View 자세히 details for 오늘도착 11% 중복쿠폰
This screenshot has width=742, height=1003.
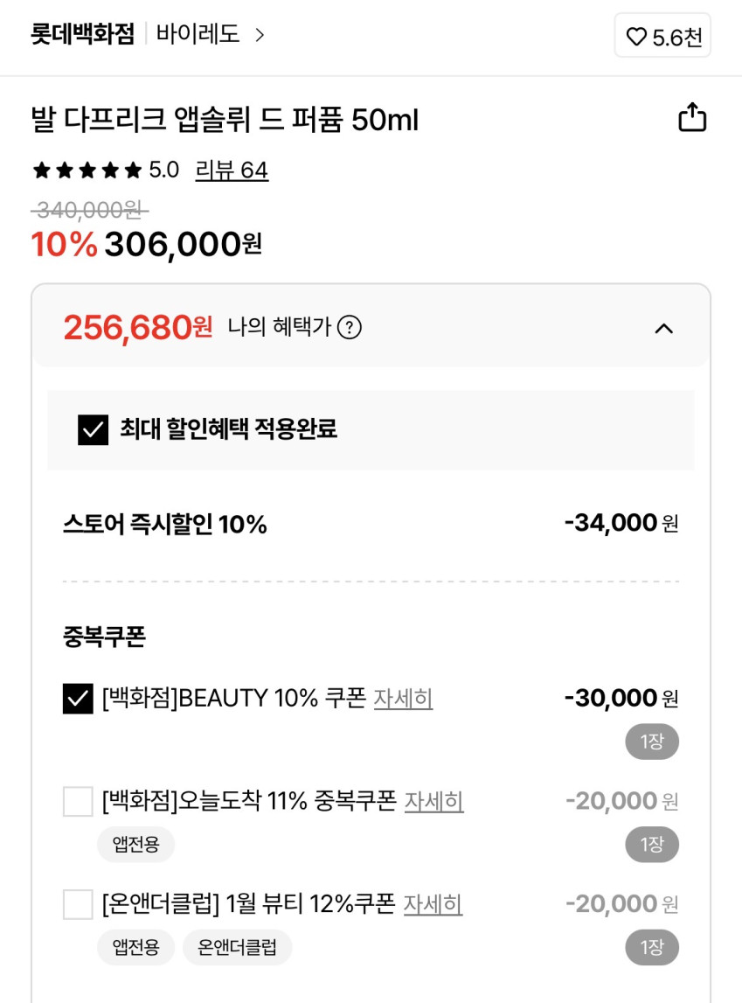(x=433, y=801)
